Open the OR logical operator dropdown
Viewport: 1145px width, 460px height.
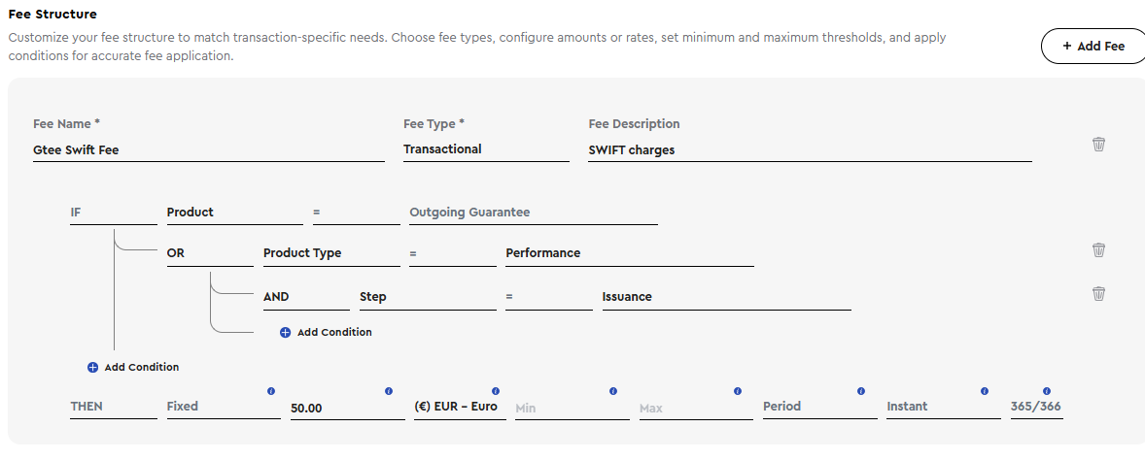pyautogui.click(x=210, y=253)
